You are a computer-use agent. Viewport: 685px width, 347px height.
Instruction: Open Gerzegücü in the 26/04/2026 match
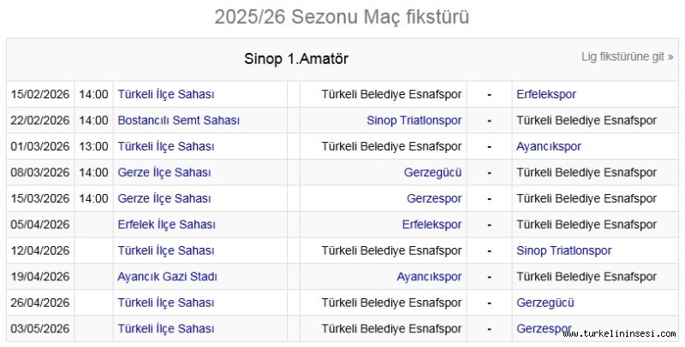point(545,303)
